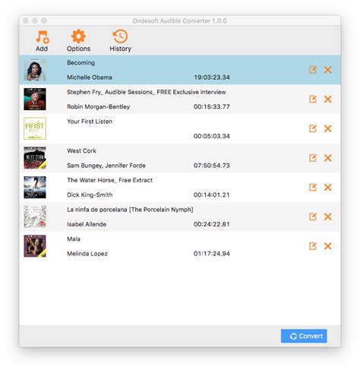Click the author 'Isabel Allende'
The image size is (360, 370).
tap(87, 224)
